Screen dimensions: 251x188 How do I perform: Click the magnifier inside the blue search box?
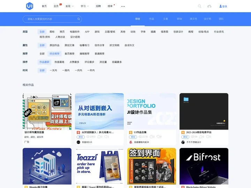(x=78, y=19)
